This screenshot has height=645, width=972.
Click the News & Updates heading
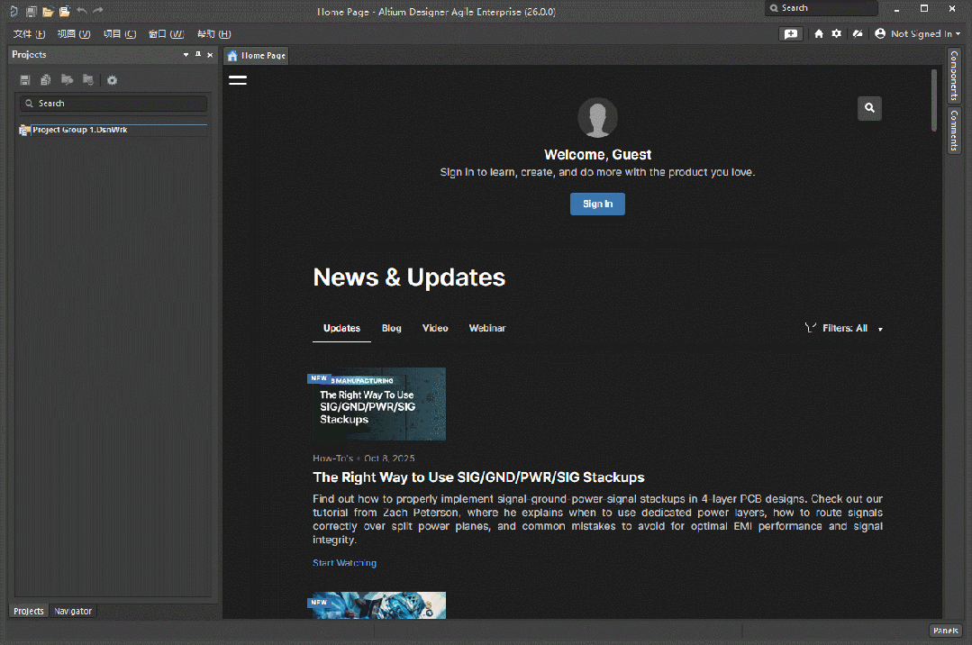409,277
